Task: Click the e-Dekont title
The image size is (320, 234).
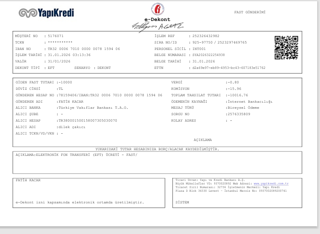Action: pos(157,19)
